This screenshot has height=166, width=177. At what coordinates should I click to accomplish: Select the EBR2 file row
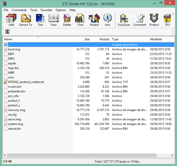pos(88,58)
